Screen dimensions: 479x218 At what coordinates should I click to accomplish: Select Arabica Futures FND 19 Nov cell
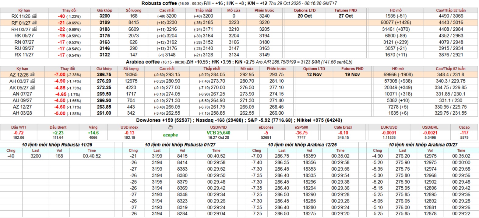click(352, 74)
